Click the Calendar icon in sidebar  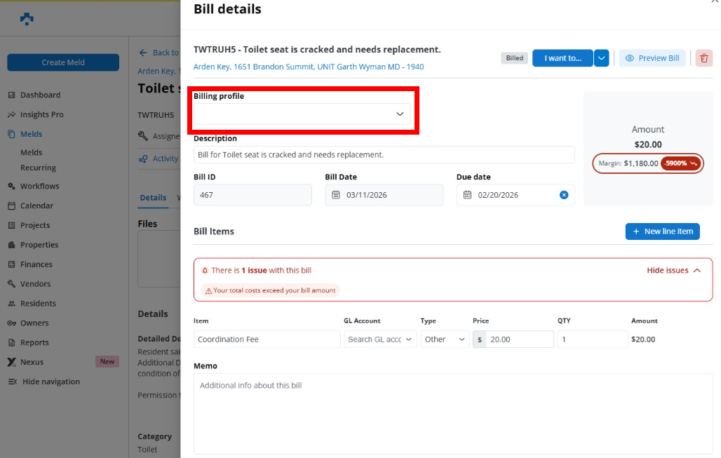coord(12,206)
